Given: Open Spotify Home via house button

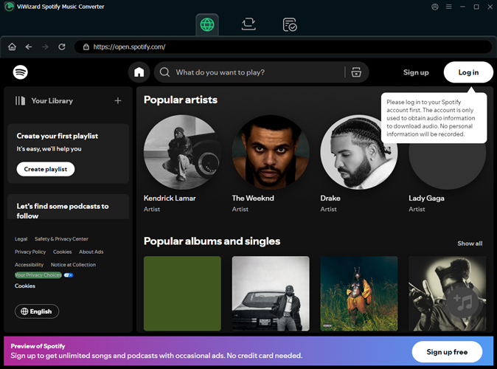Looking at the screenshot, I should 139,72.
